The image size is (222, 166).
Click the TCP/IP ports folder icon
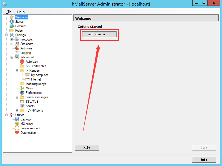pos(22,110)
